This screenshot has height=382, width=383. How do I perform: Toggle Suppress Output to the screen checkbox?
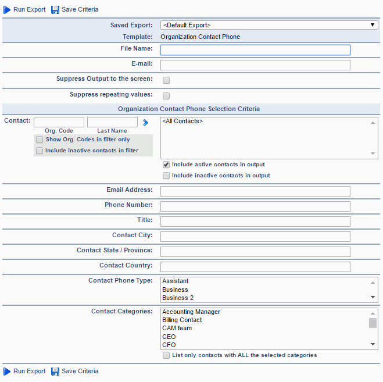click(166, 80)
